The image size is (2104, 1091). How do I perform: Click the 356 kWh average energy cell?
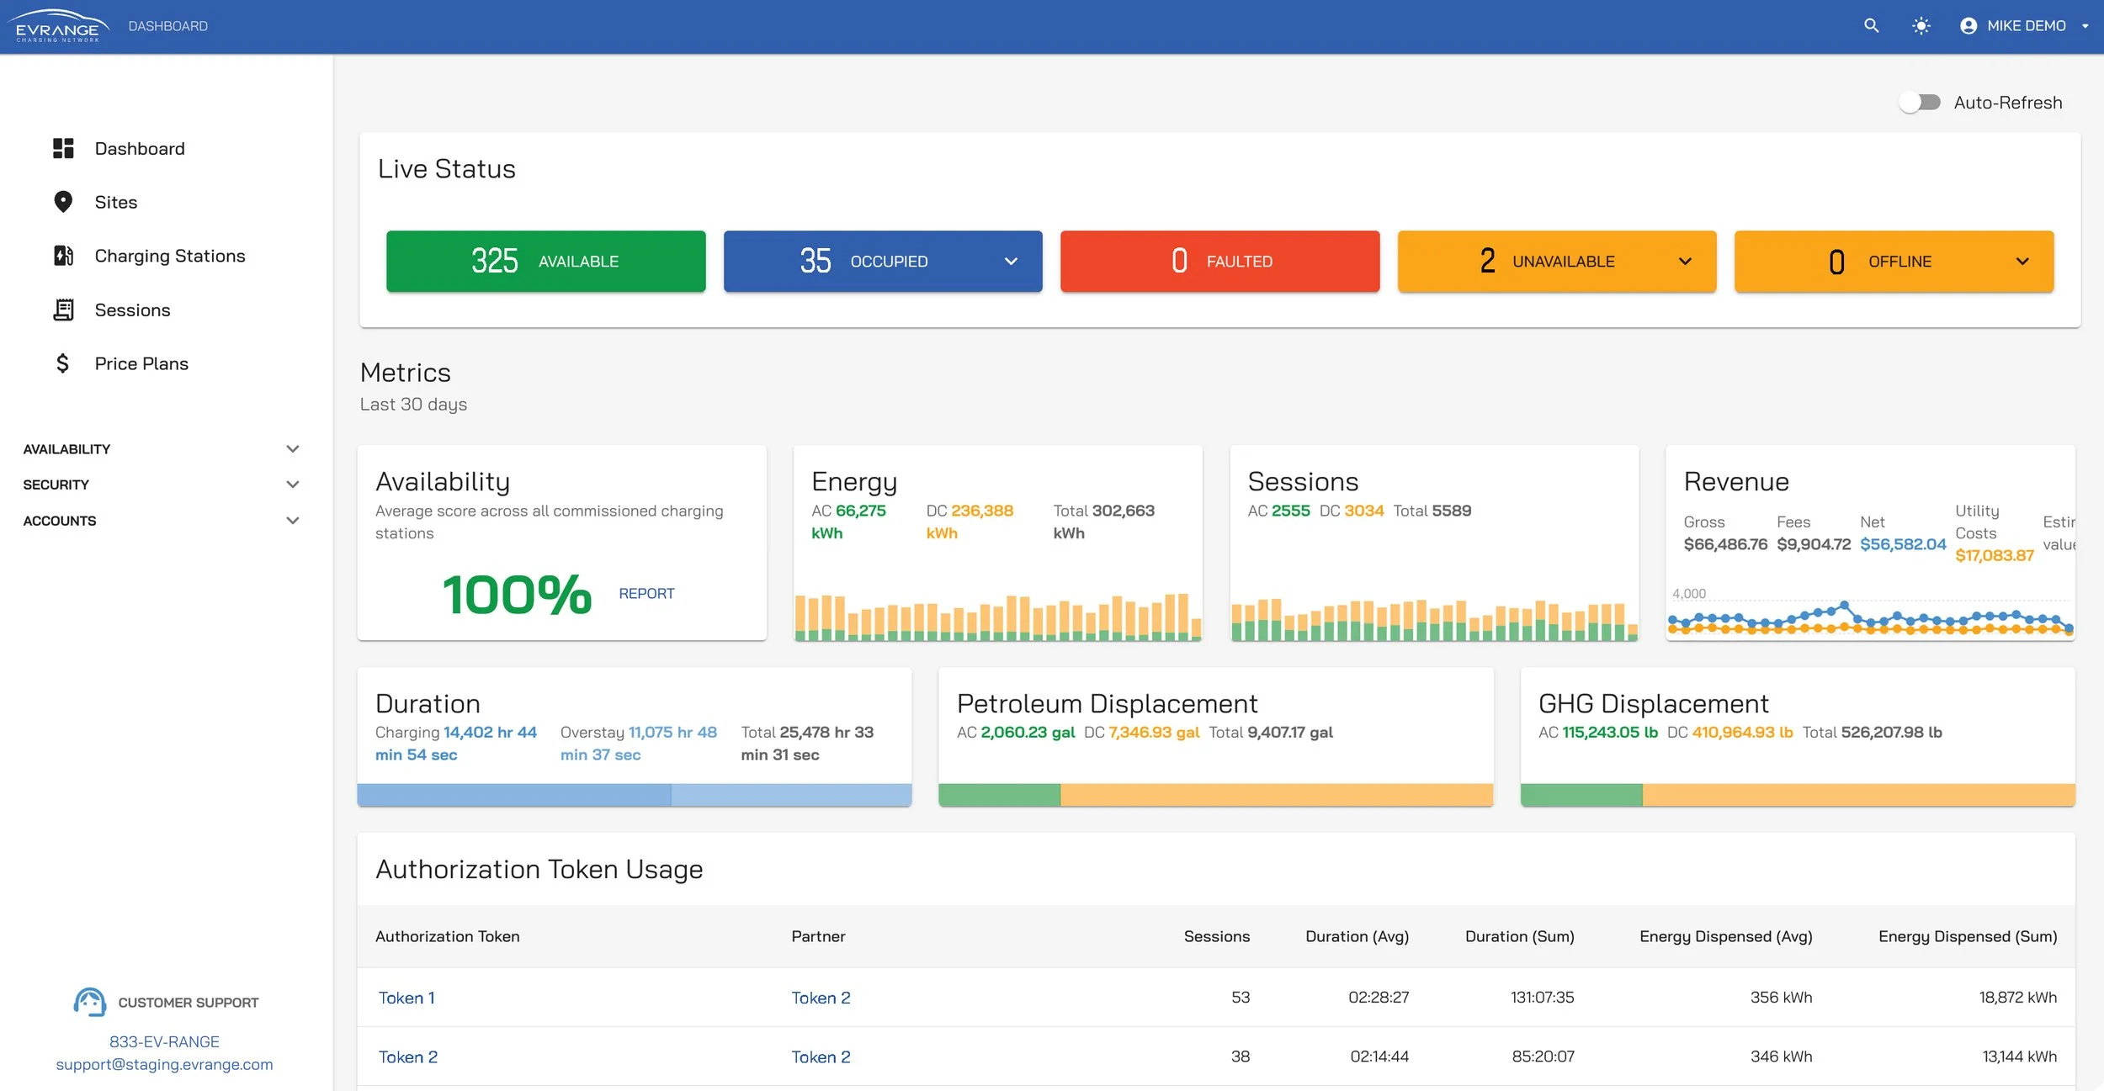[1781, 998]
